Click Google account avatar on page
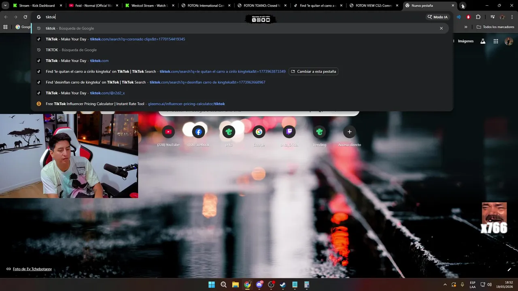The height and width of the screenshot is (291, 518). coord(509,41)
